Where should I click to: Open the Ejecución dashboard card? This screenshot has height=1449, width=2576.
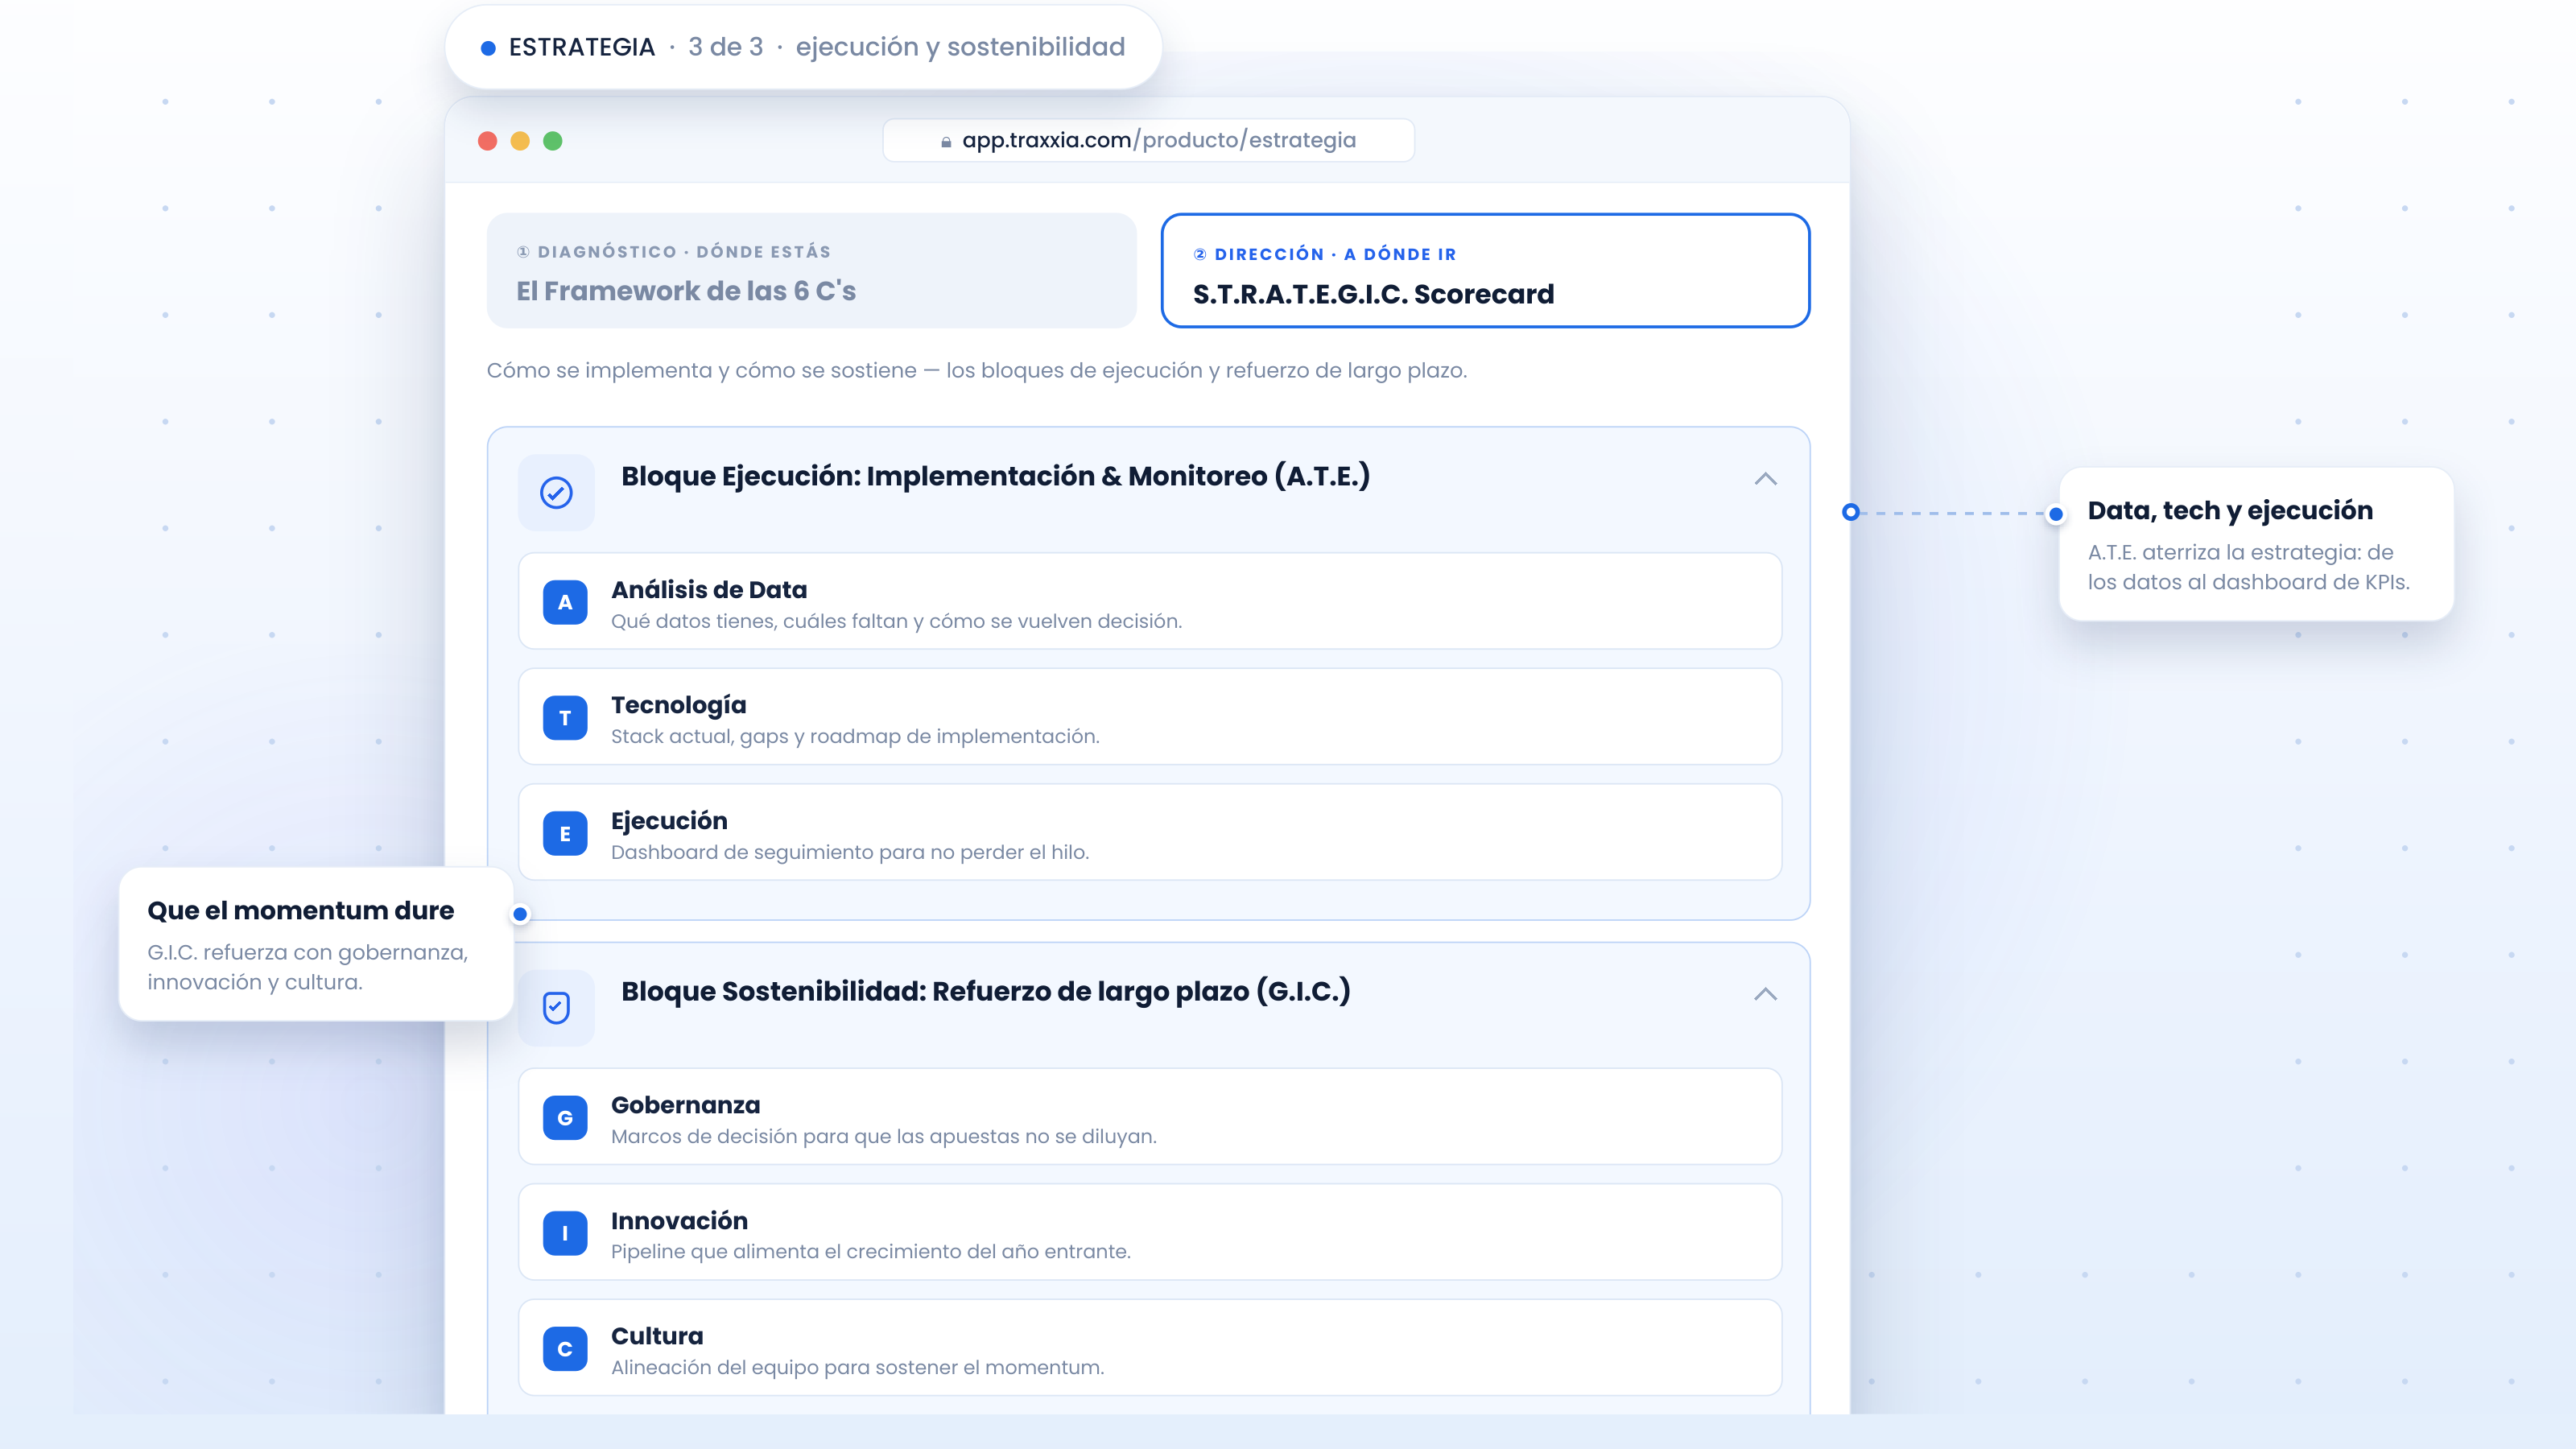pos(1150,832)
